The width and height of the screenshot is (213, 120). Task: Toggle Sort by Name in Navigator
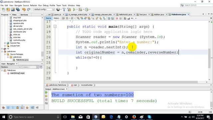(32, 107)
